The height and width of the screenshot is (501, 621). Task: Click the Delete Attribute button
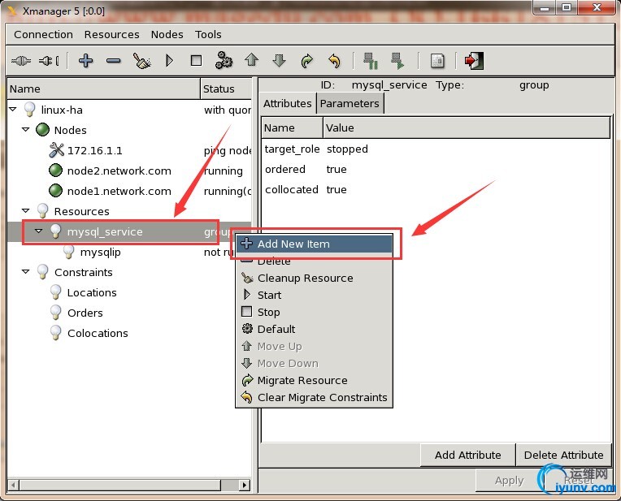563,455
